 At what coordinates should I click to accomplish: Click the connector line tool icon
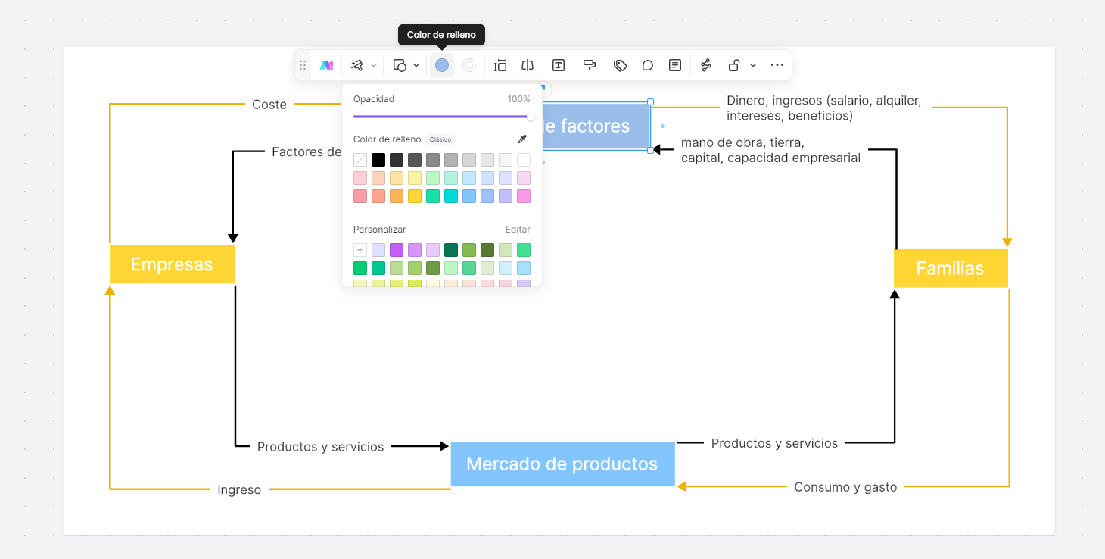pos(706,65)
